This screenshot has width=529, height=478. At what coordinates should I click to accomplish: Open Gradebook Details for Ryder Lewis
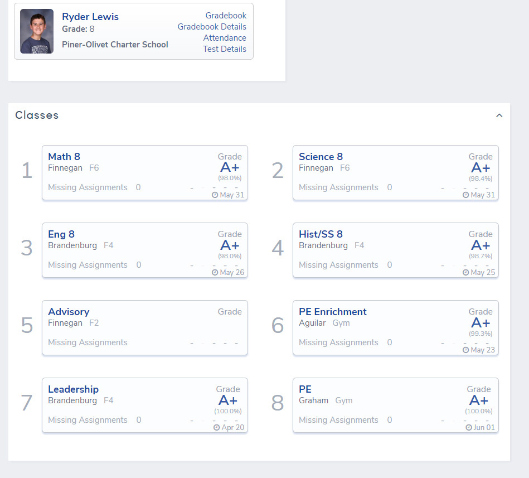212,27
